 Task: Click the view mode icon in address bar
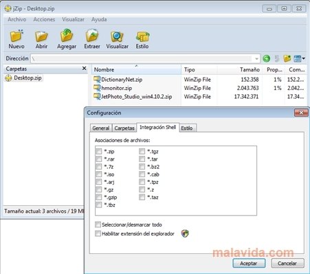[x=298, y=58]
